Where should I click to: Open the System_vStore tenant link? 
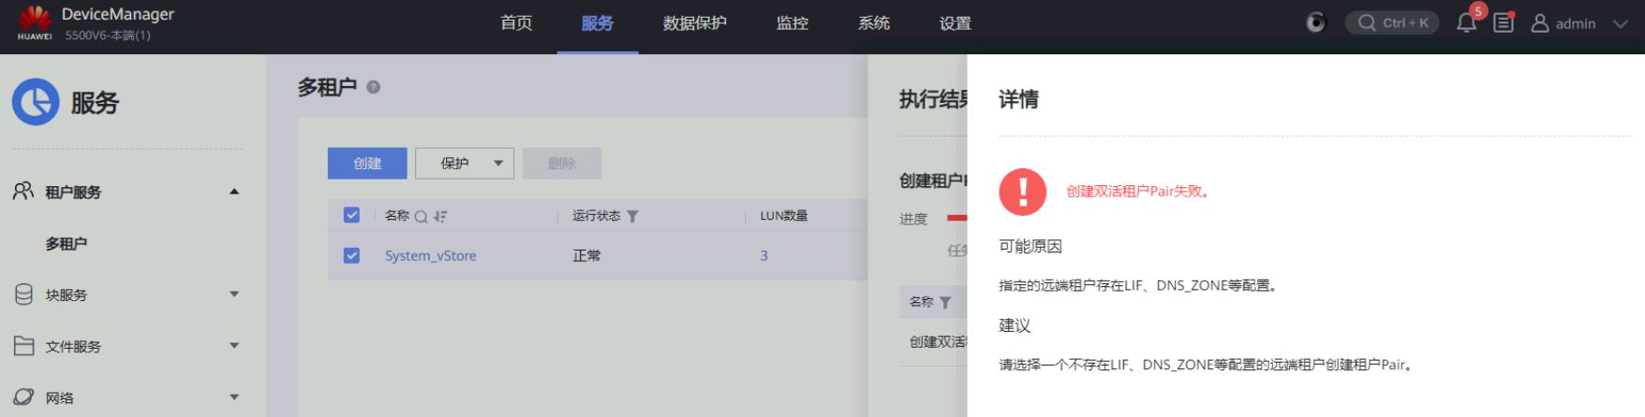click(x=430, y=255)
